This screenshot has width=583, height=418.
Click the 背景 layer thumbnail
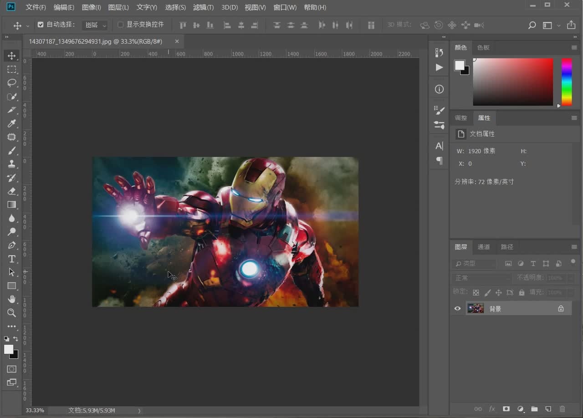476,309
